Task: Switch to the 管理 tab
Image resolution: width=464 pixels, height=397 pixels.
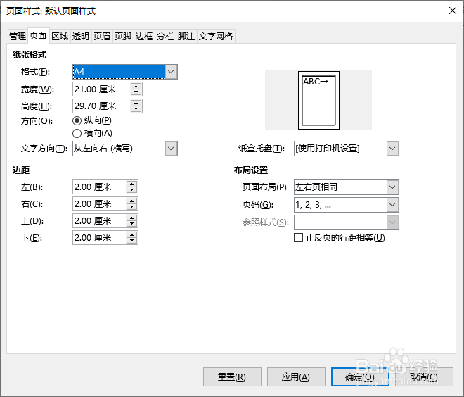Action: pos(18,36)
